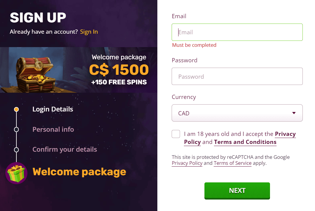Click the green gift box icon

16,173
